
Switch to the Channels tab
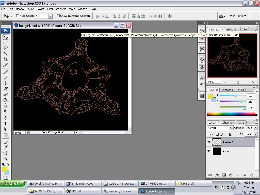[x=228, y=123]
